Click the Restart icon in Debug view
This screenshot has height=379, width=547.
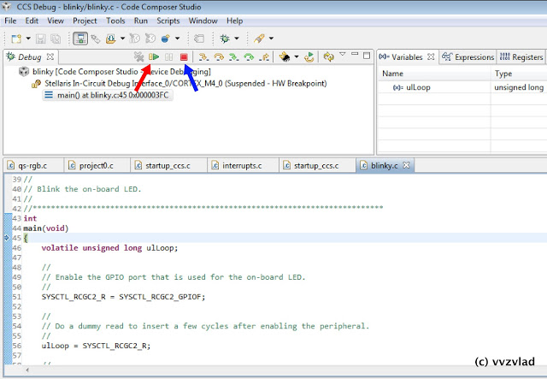309,56
